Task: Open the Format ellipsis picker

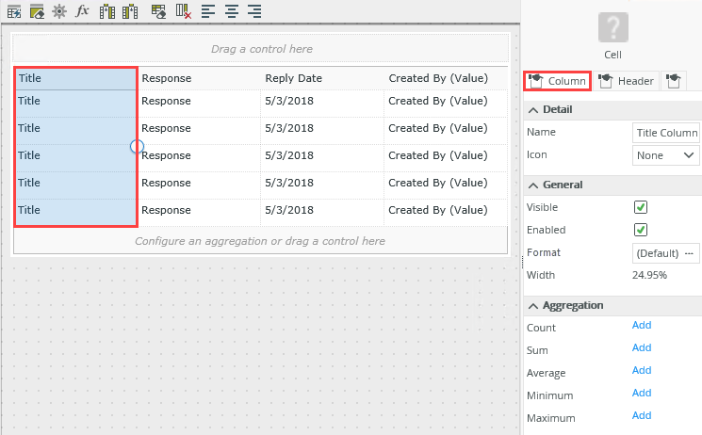Action: pos(690,253)
